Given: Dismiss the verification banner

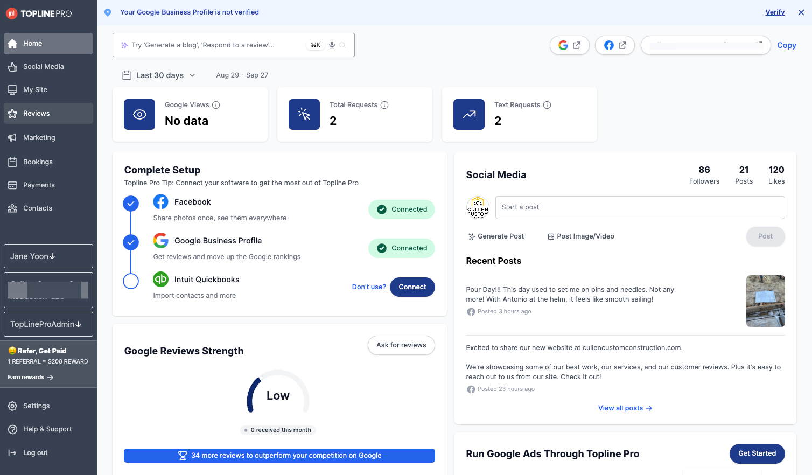Looking at the screenshot, I should pos(801,12).
